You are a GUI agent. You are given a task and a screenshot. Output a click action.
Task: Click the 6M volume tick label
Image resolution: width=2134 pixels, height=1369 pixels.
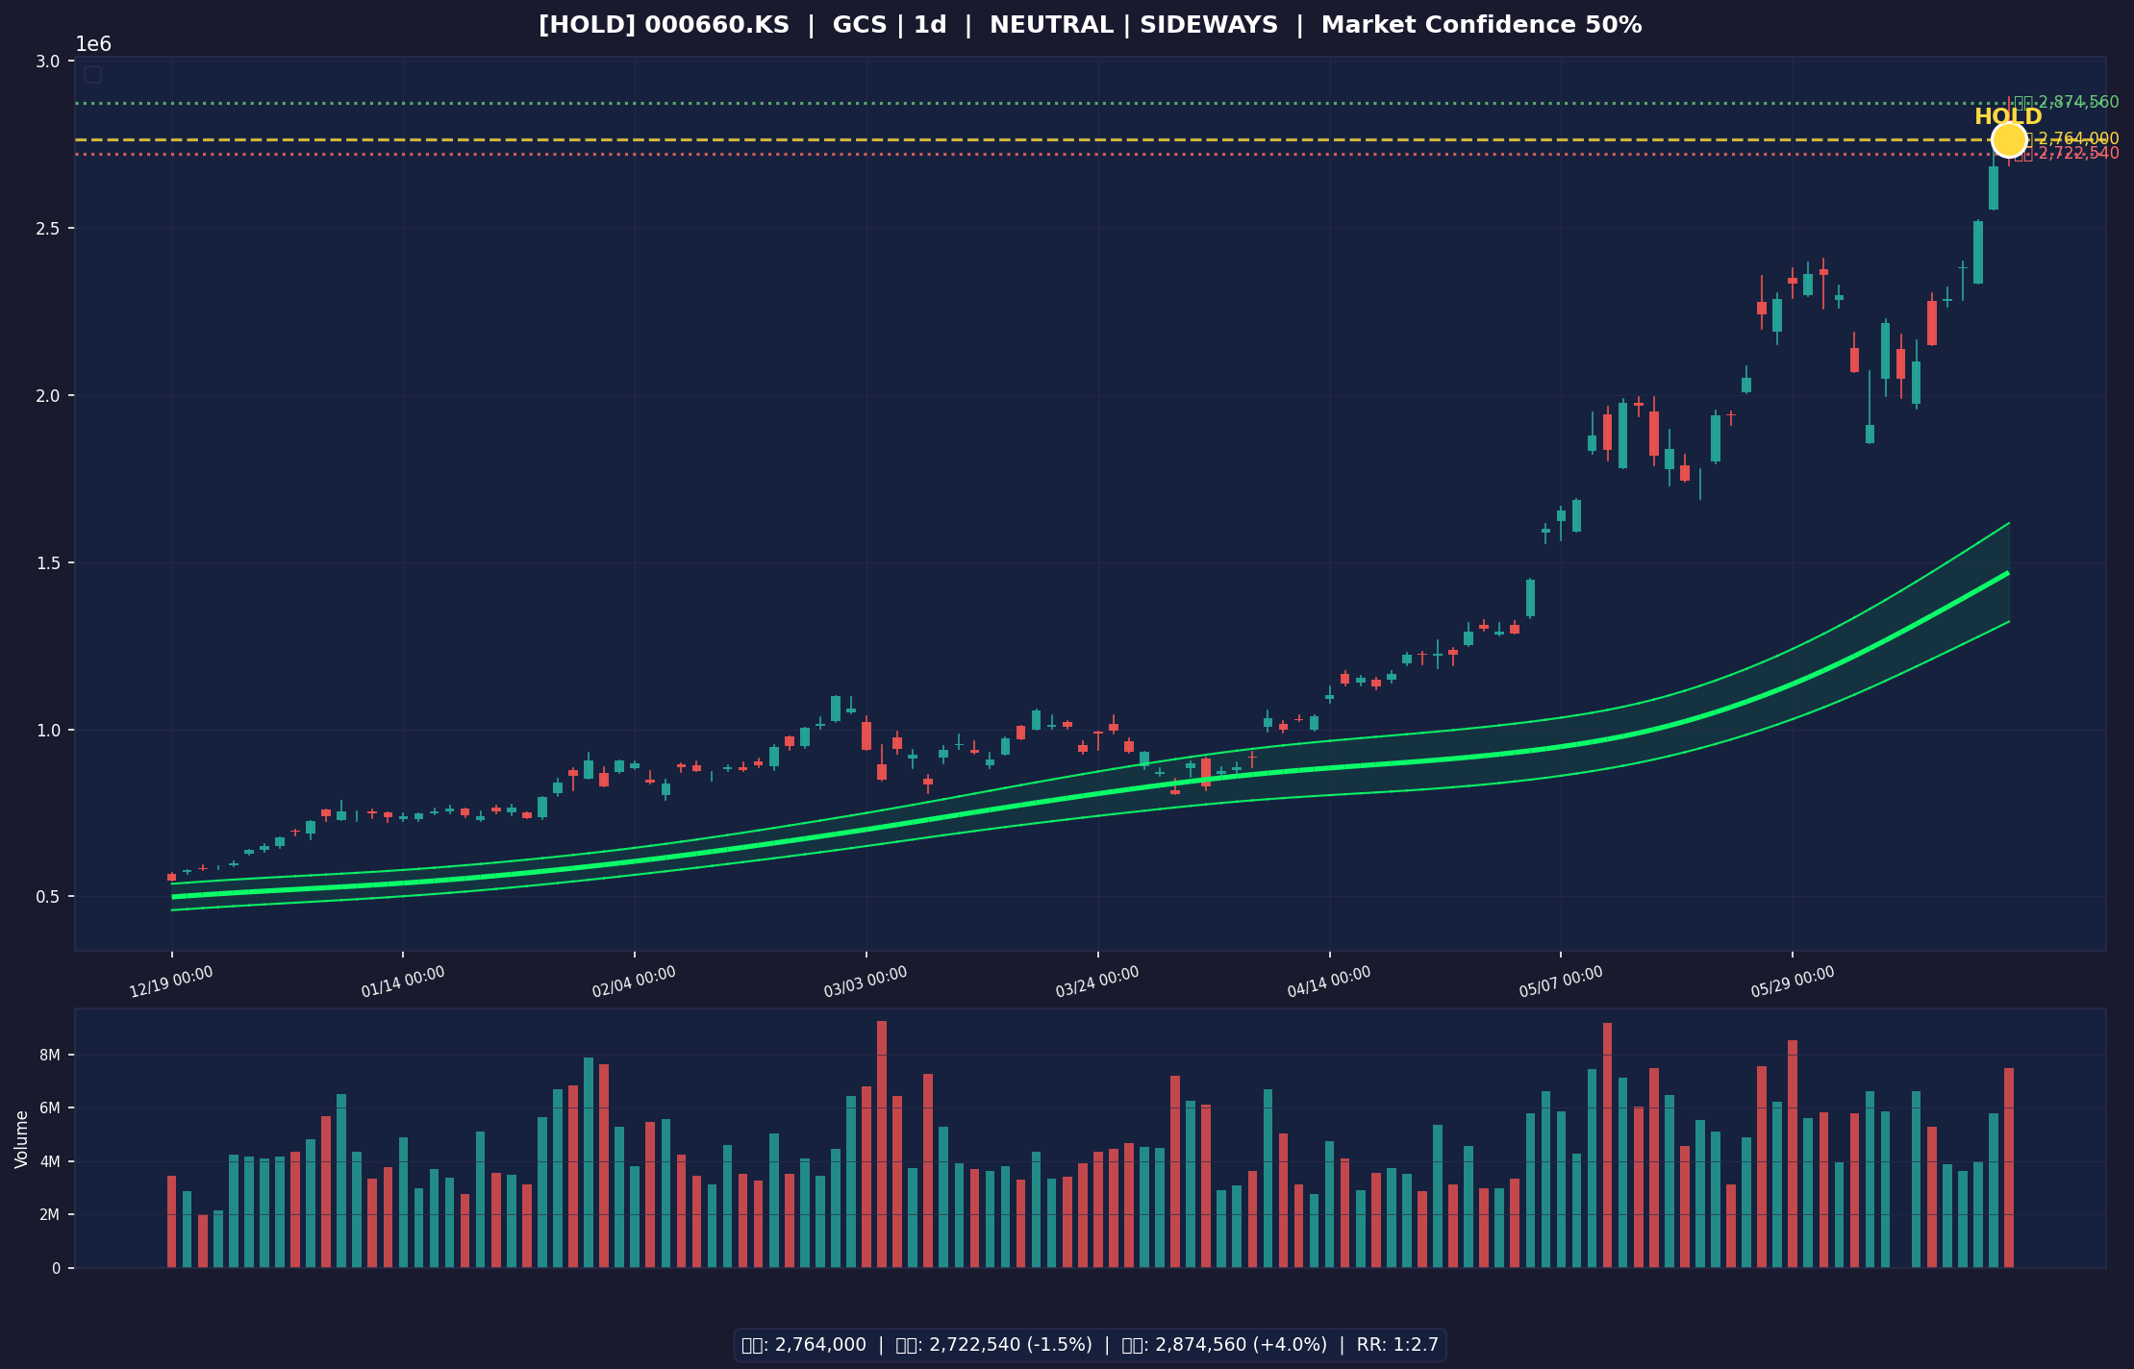coord(50,1108)
